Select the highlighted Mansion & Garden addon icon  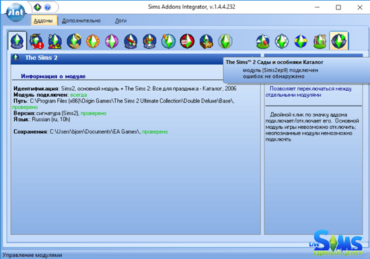coord(339,40)
